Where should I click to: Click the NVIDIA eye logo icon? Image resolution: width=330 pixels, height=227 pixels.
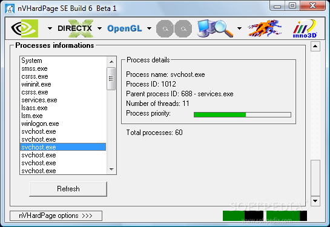coord(25,28)
